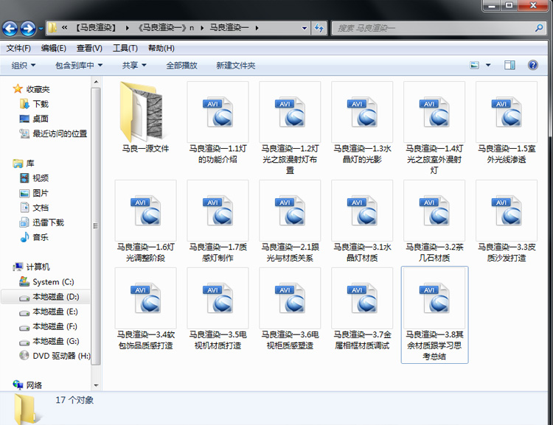Select AVI file 马良渲染—3.5电视机材质打造
Screen dimensions: 553x425
pos(218,309)
